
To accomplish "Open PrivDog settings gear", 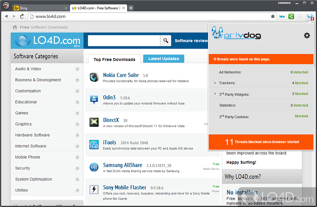I will [x=307, y=36].
